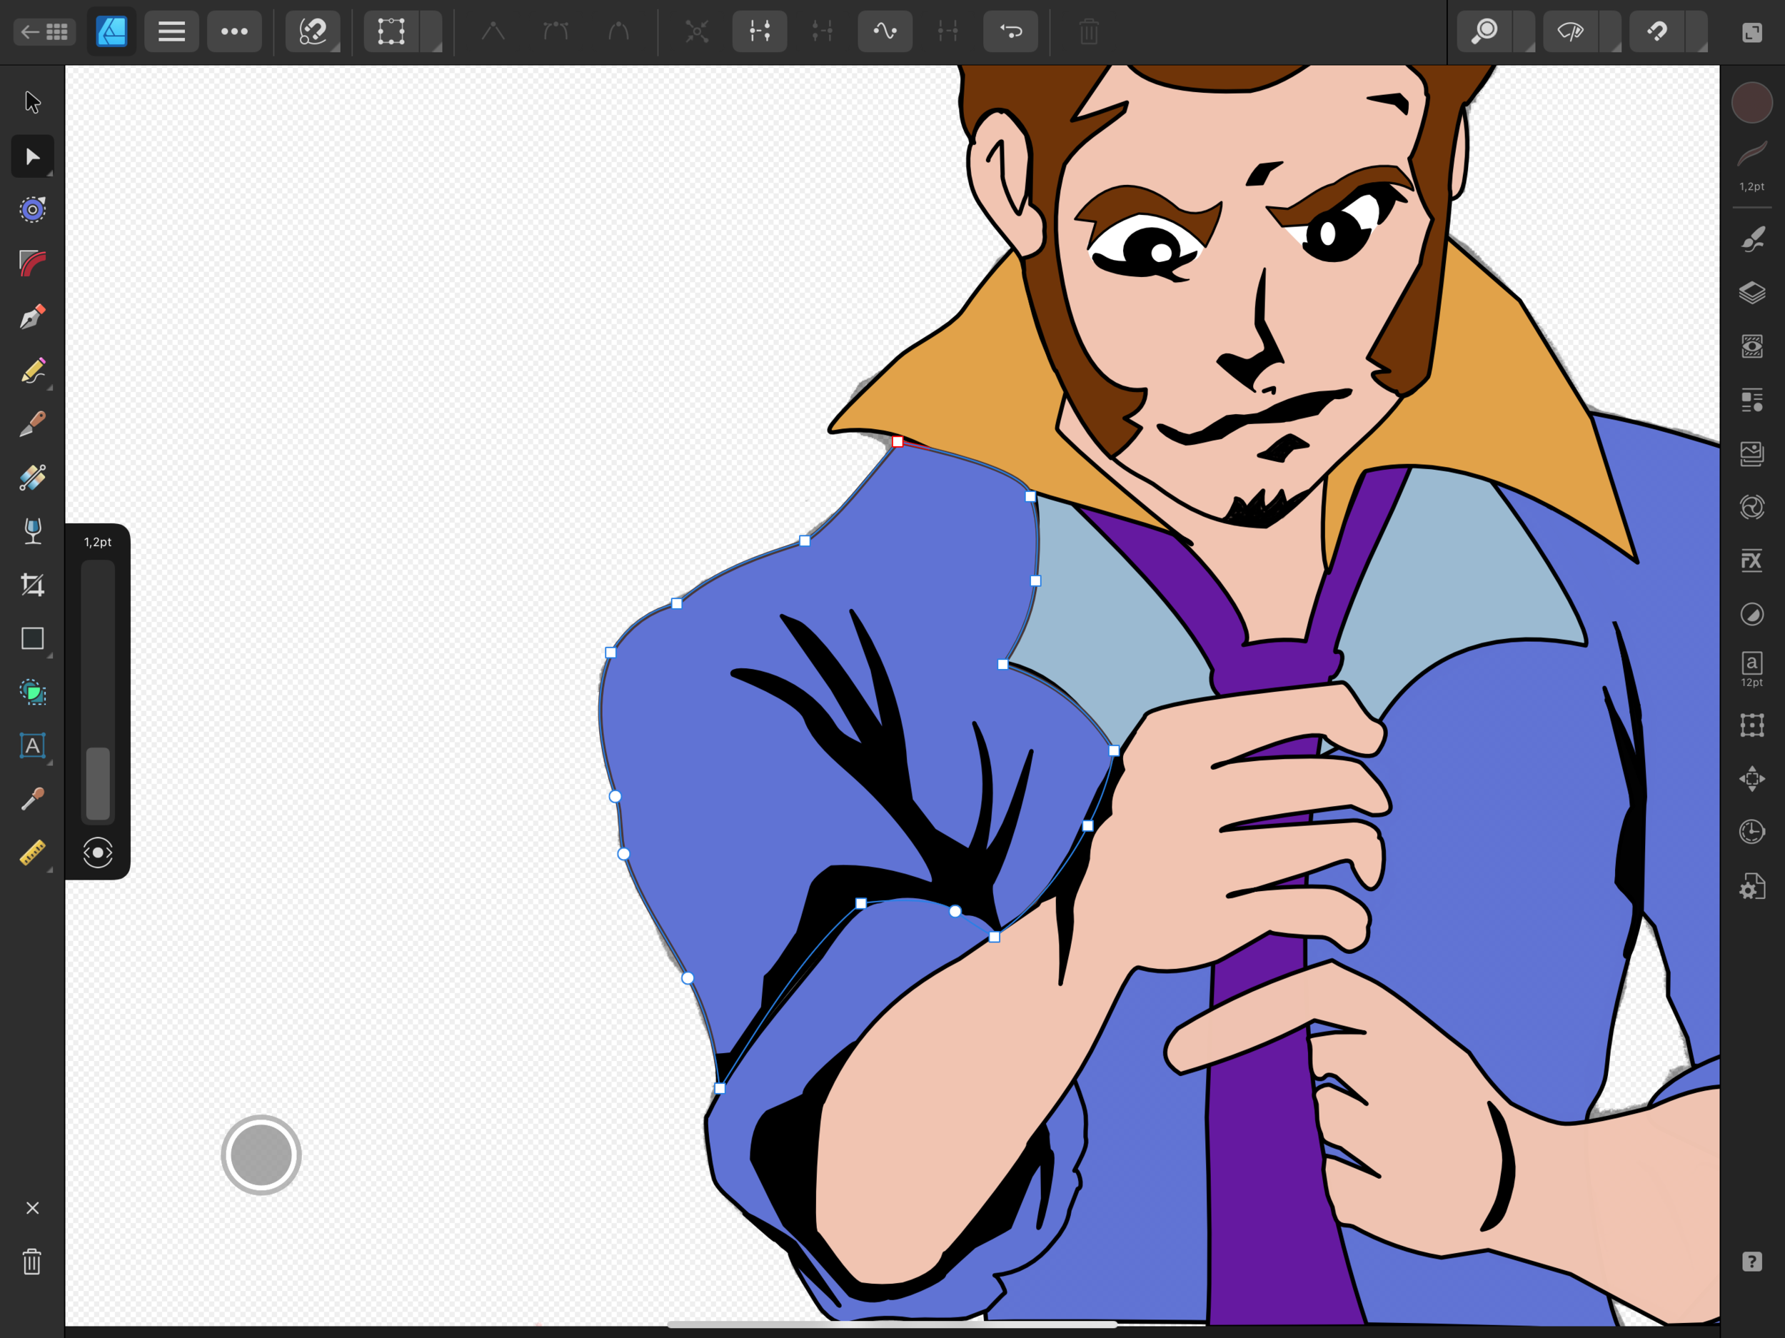Viewport: 1785px width, 1338px height.
Task: Open the ellipsis overflow menu
Action: click(x=235, y=31)
